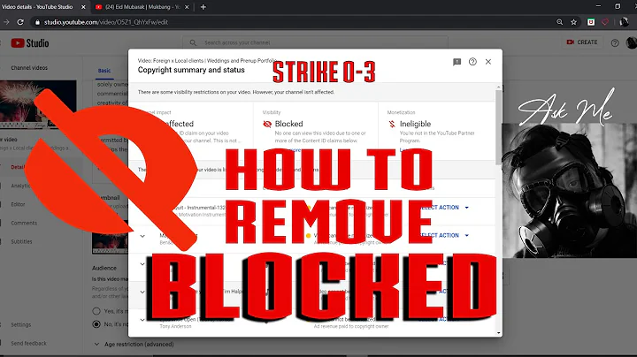Select 'Yes, it's made for kids' radio

tap(98, 311)
